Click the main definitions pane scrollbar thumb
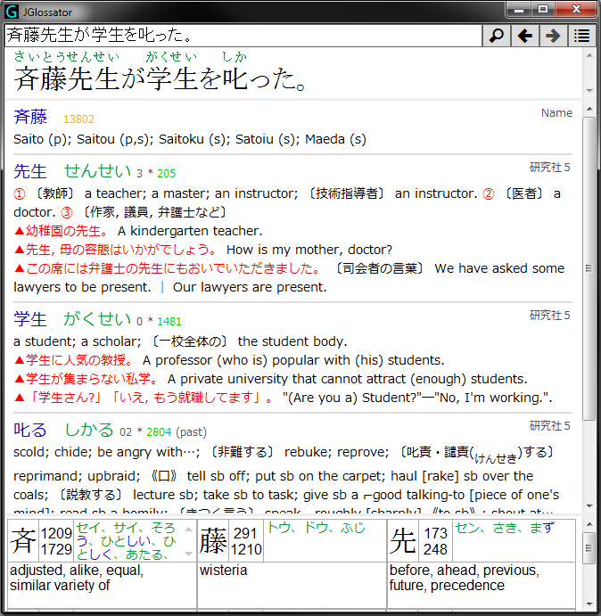 pos(589,267)
